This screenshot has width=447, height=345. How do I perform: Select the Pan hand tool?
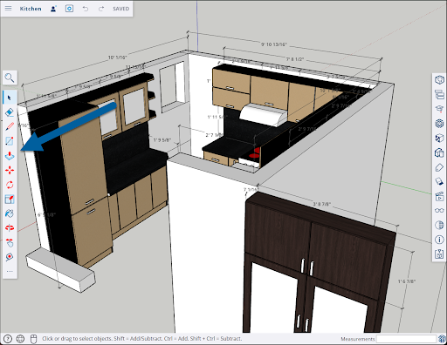coord(10,242)
